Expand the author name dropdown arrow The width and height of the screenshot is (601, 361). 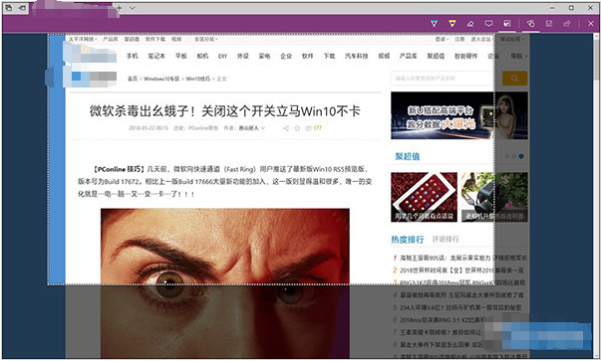point(263,128)
